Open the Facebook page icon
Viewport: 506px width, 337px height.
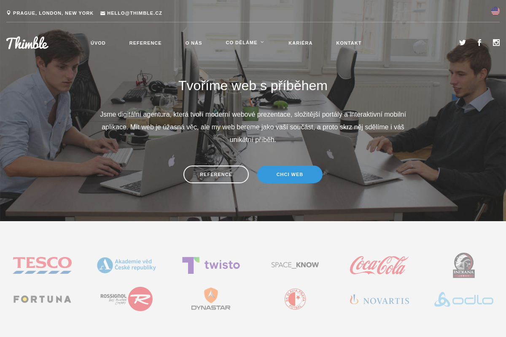[479, 43]
